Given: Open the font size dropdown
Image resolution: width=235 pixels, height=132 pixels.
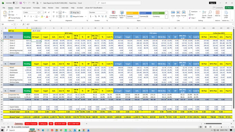Looking at the screenshot, I should click(x=43, y=12).
